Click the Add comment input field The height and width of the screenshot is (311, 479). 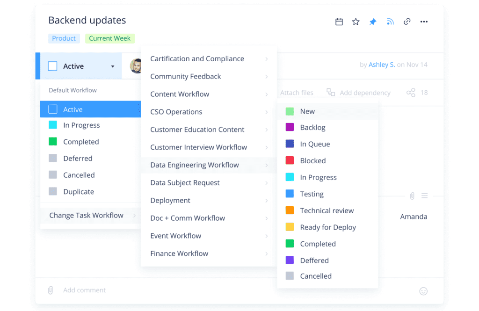click(84, 290)
